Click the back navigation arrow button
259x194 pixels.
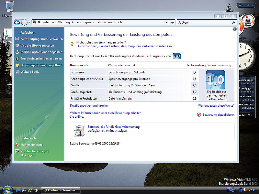(17, 22)
